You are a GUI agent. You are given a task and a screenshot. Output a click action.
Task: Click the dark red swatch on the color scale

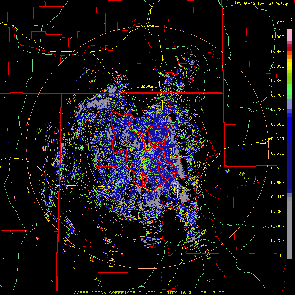(x=289, y=49)
